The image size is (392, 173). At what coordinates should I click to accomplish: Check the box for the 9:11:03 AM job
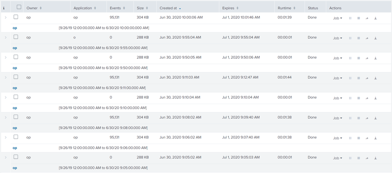[16, 77]
